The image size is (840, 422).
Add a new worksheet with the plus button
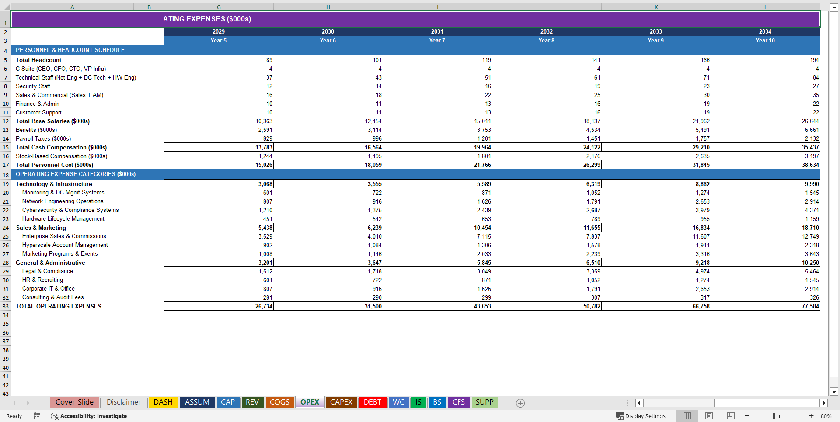pos(520,403)
